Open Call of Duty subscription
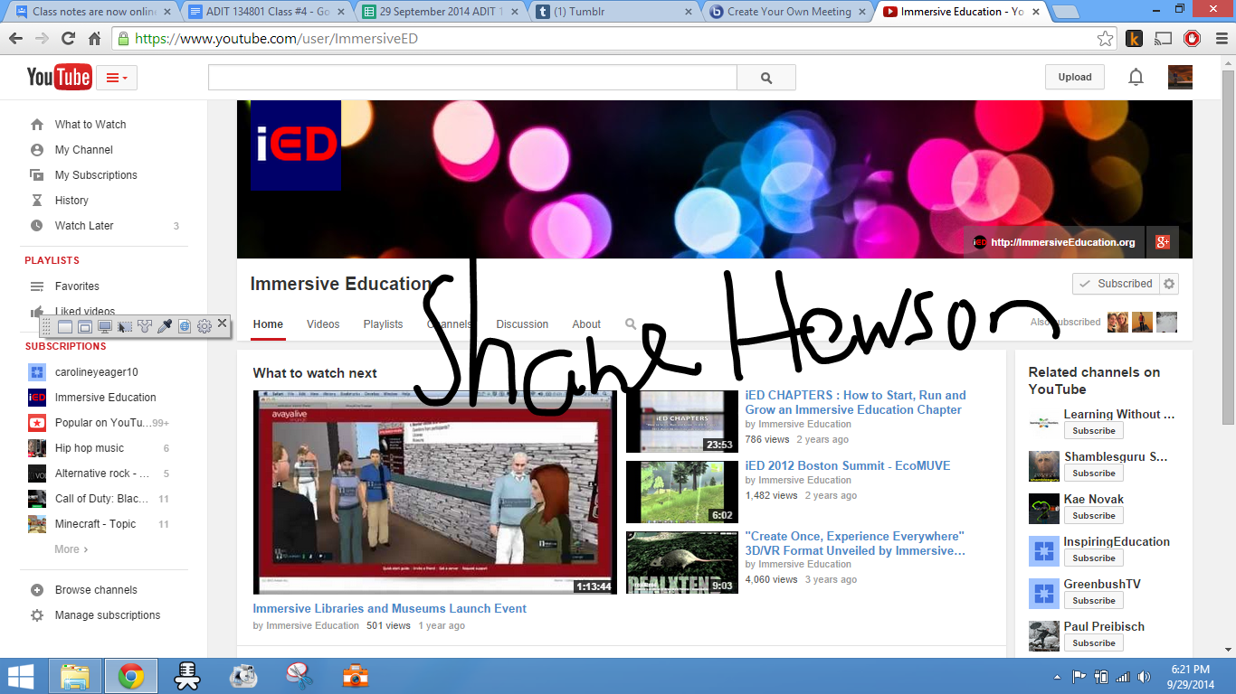Viewport: 1236px width, 694px height. tap(101, 499)
